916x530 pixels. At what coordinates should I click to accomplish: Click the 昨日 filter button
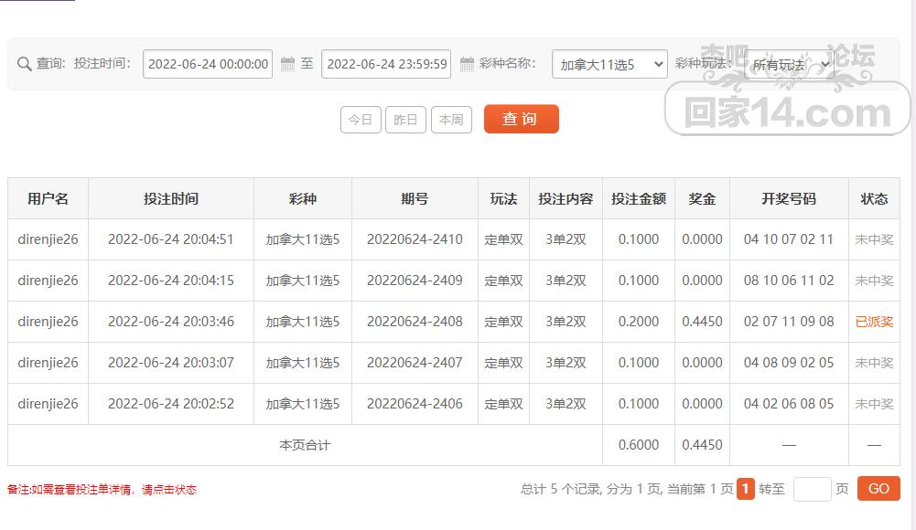405,119
